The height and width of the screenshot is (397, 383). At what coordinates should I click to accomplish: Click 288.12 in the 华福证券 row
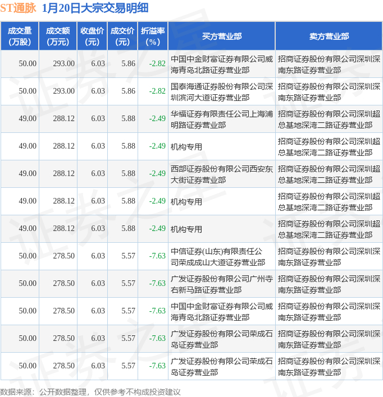tap(63, 118)
